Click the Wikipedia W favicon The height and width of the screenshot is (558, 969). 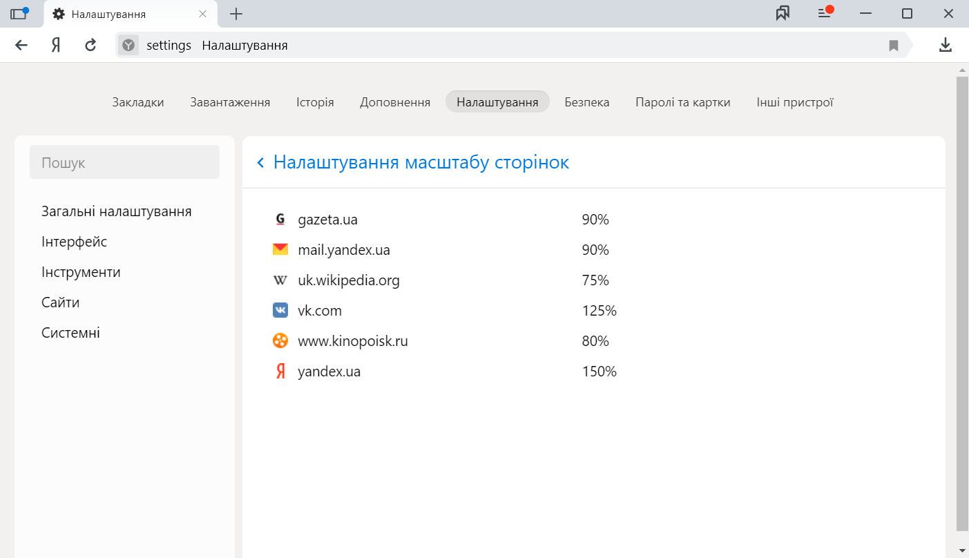tap(280, 280)
